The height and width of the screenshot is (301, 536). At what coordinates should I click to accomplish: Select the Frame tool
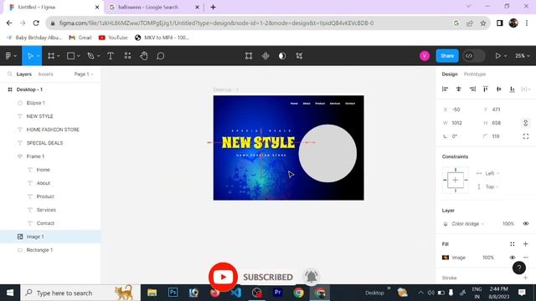pyautogui.click(x=51, y=56)
